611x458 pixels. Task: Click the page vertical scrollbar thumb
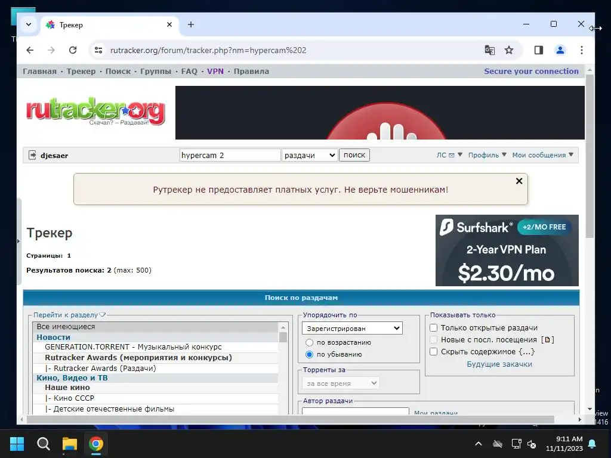point(590,156)
